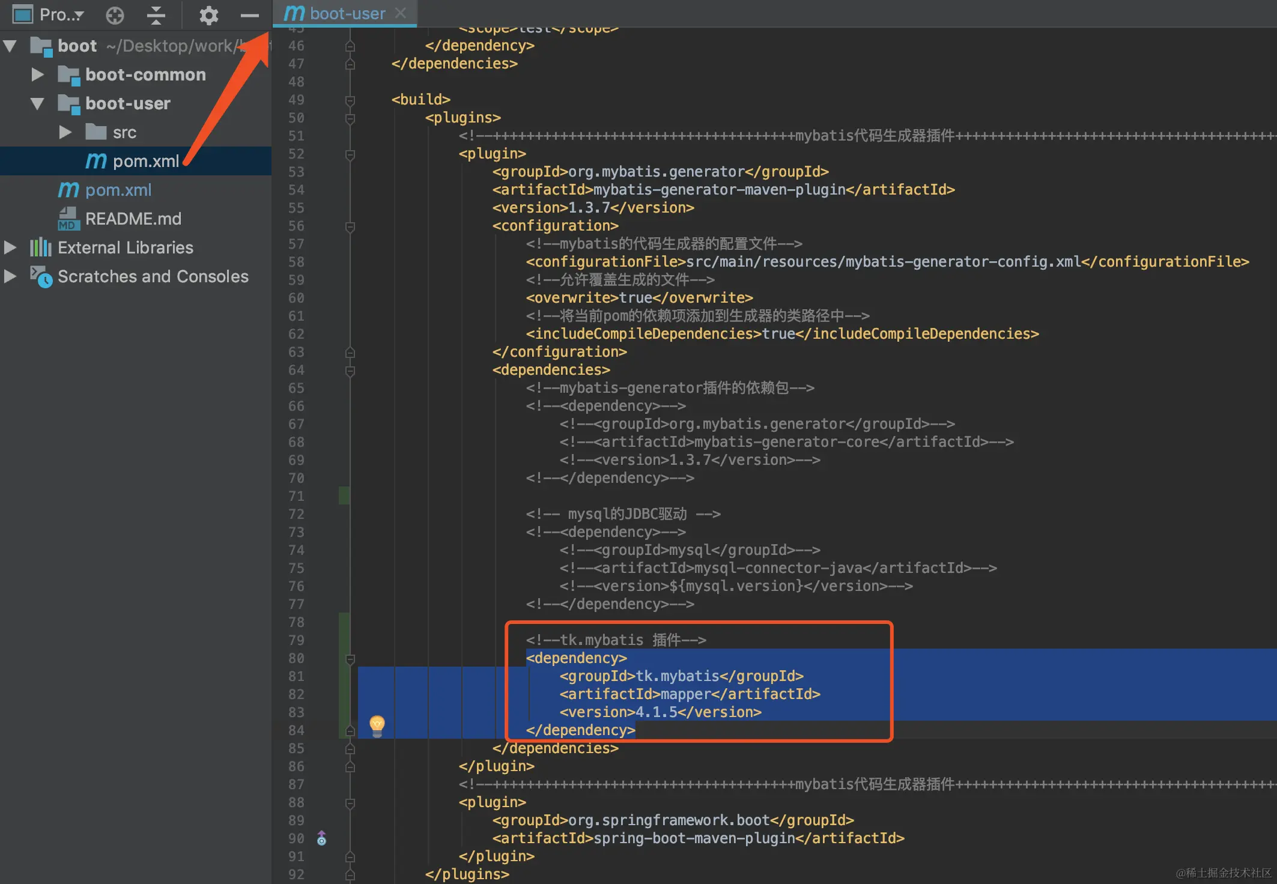Click the boot-common module folder icon

point(69,75)
